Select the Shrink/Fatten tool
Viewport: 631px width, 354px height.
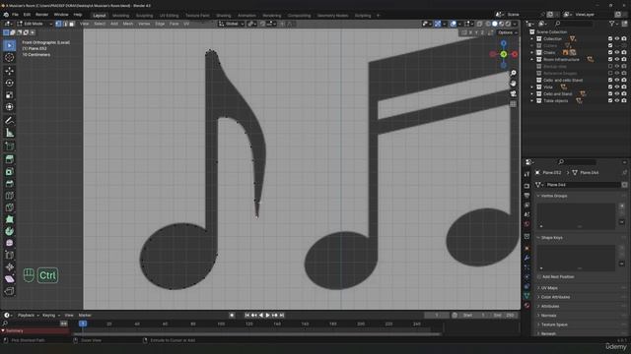point(9,266)
